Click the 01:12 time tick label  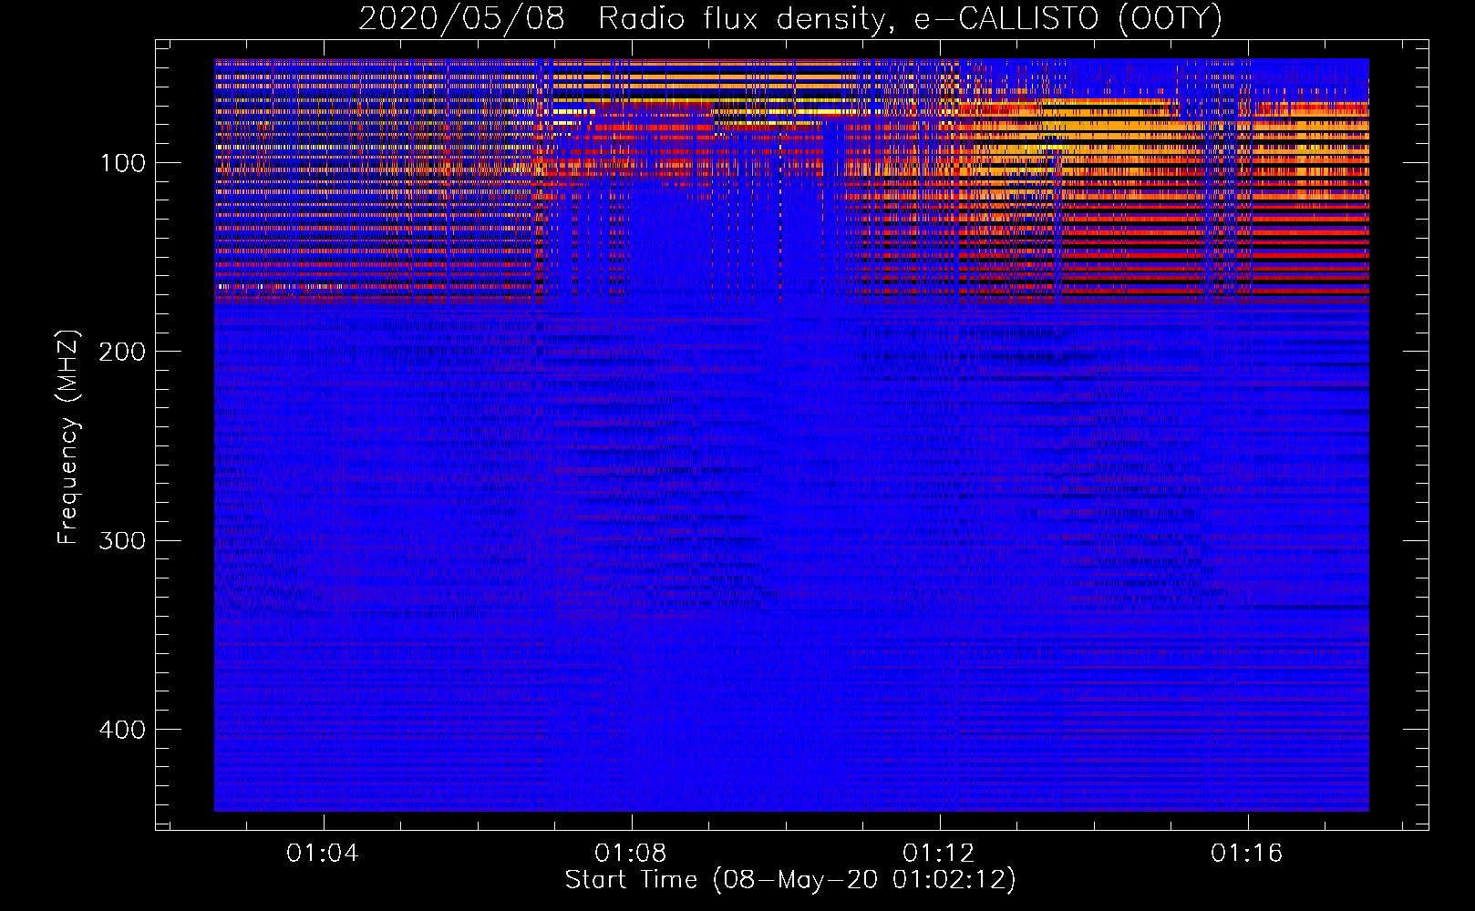pos(939,854)
